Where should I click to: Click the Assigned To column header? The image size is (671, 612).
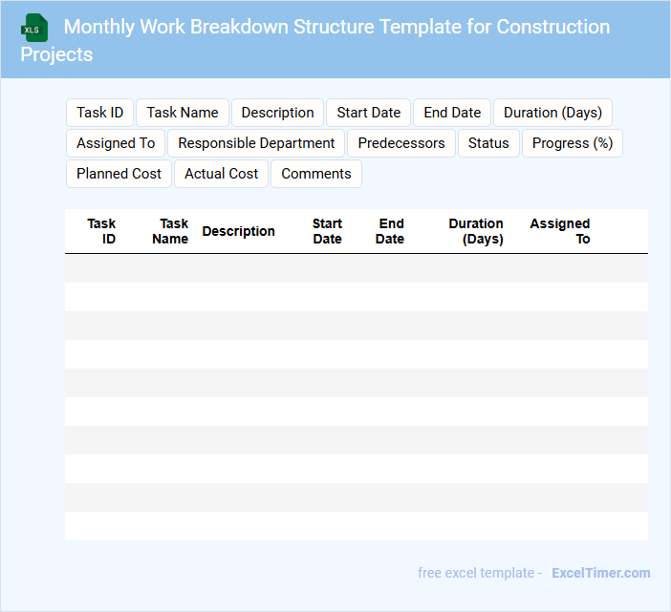pos(560,231)
